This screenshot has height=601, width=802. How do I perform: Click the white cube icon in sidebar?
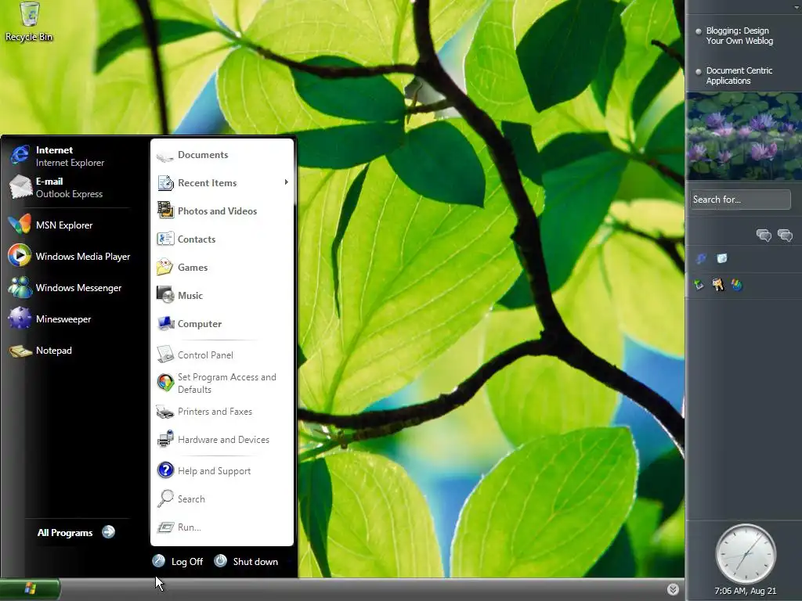721,258
